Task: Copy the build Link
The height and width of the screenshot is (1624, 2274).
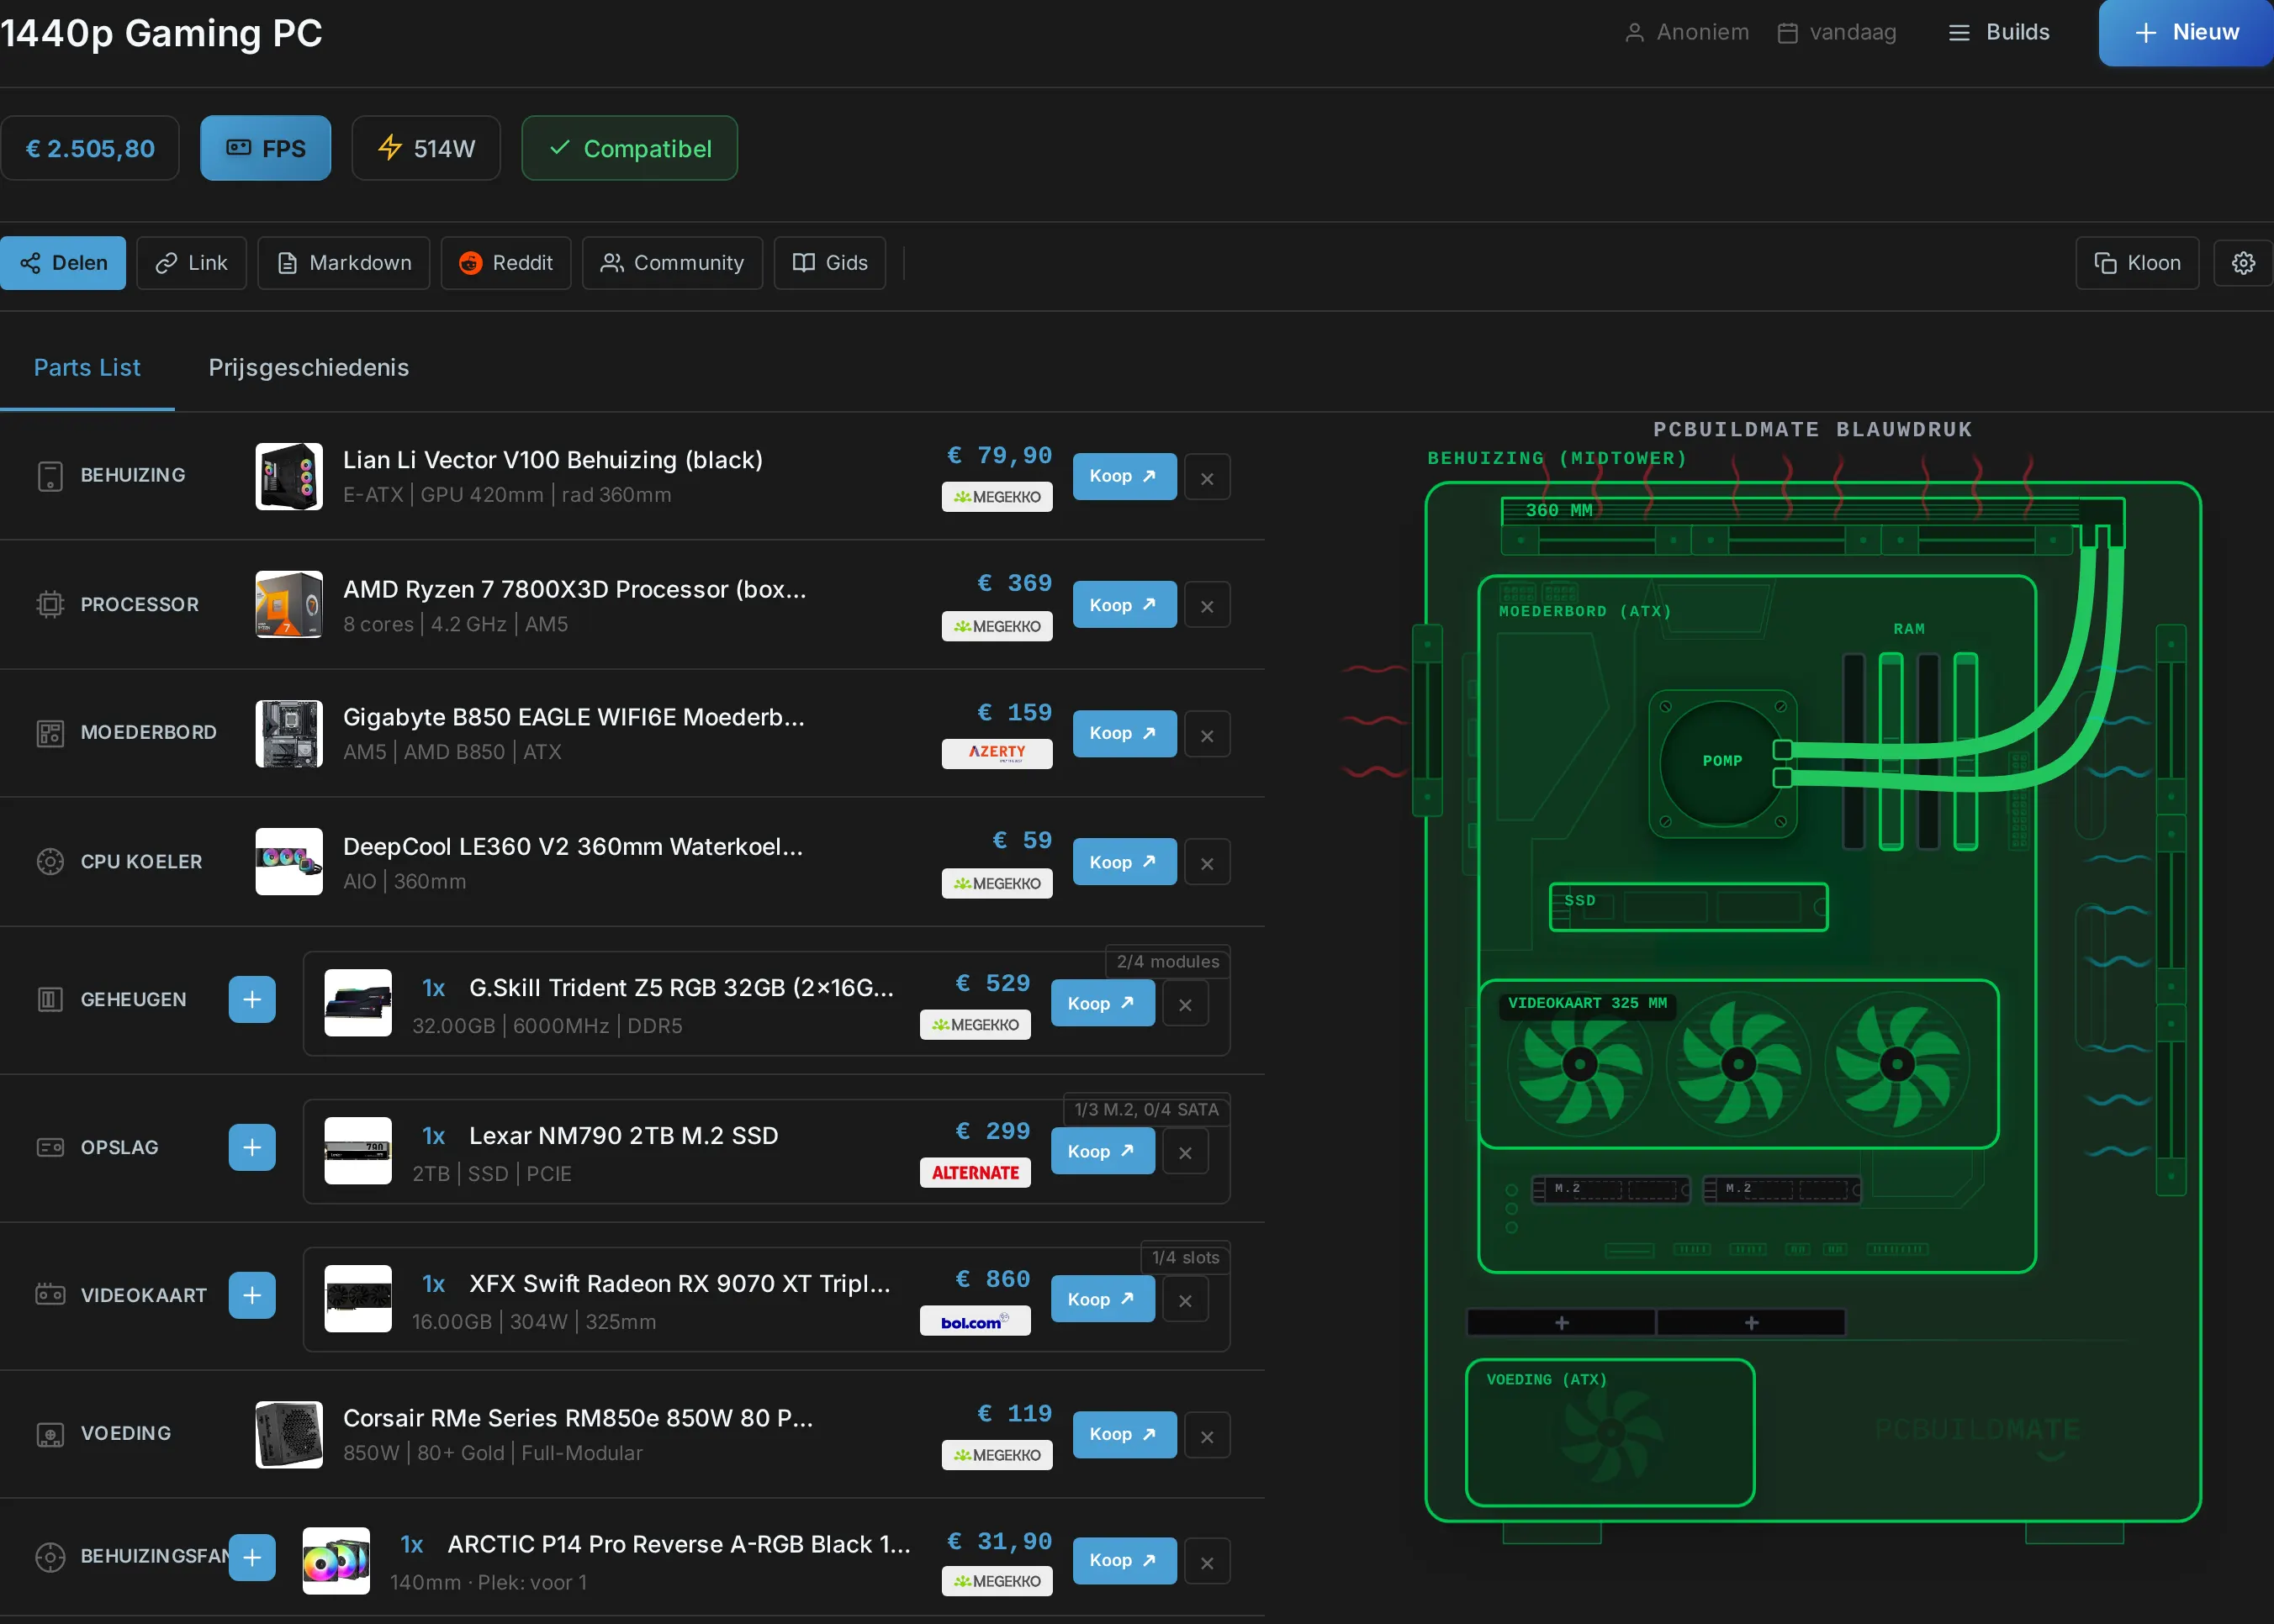Action: (191, 263)
